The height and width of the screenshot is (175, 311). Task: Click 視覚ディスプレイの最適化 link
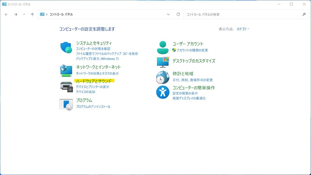tap(189, 98)
